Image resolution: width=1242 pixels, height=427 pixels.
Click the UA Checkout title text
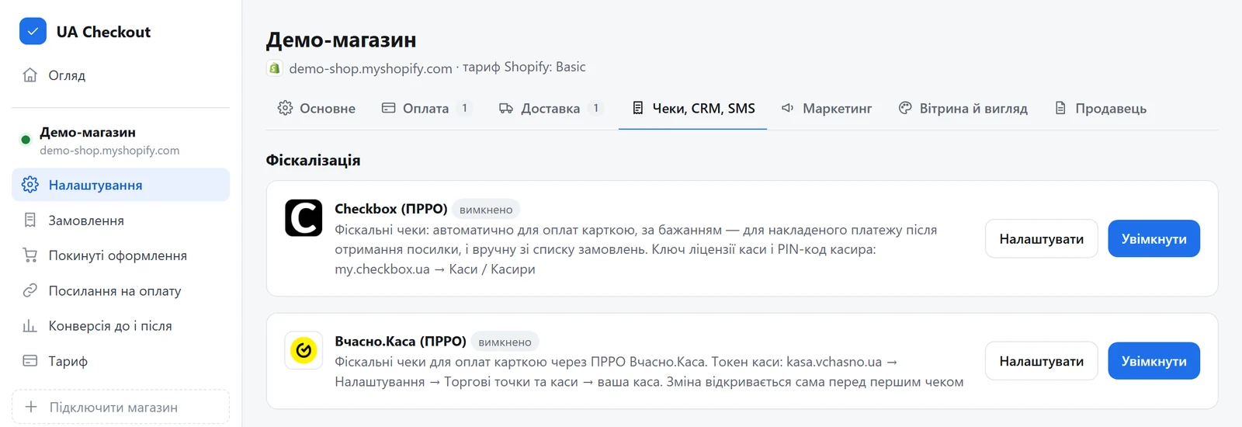pyautogui.click(x=103, y=32)
